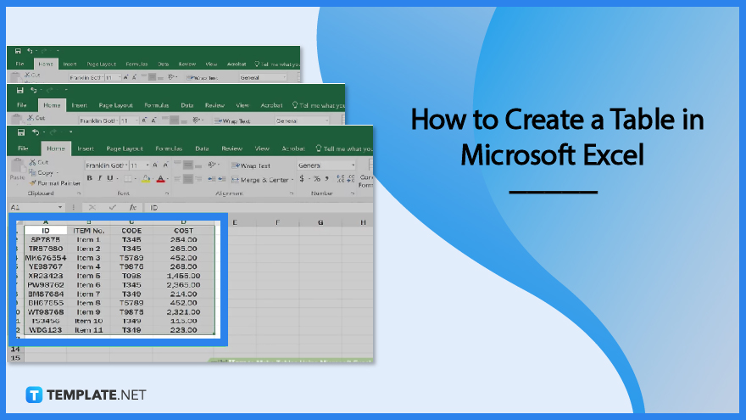
Task: Click Paste clipboard icon in front window
Action: click(x=17, y=166)
